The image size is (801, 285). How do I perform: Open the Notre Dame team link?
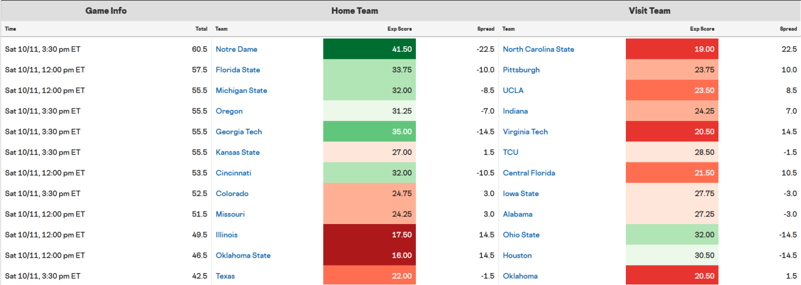[x=236, y=50]
